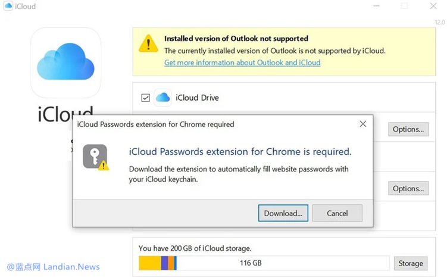Close the Chrome extension dialog

point(362,124)
